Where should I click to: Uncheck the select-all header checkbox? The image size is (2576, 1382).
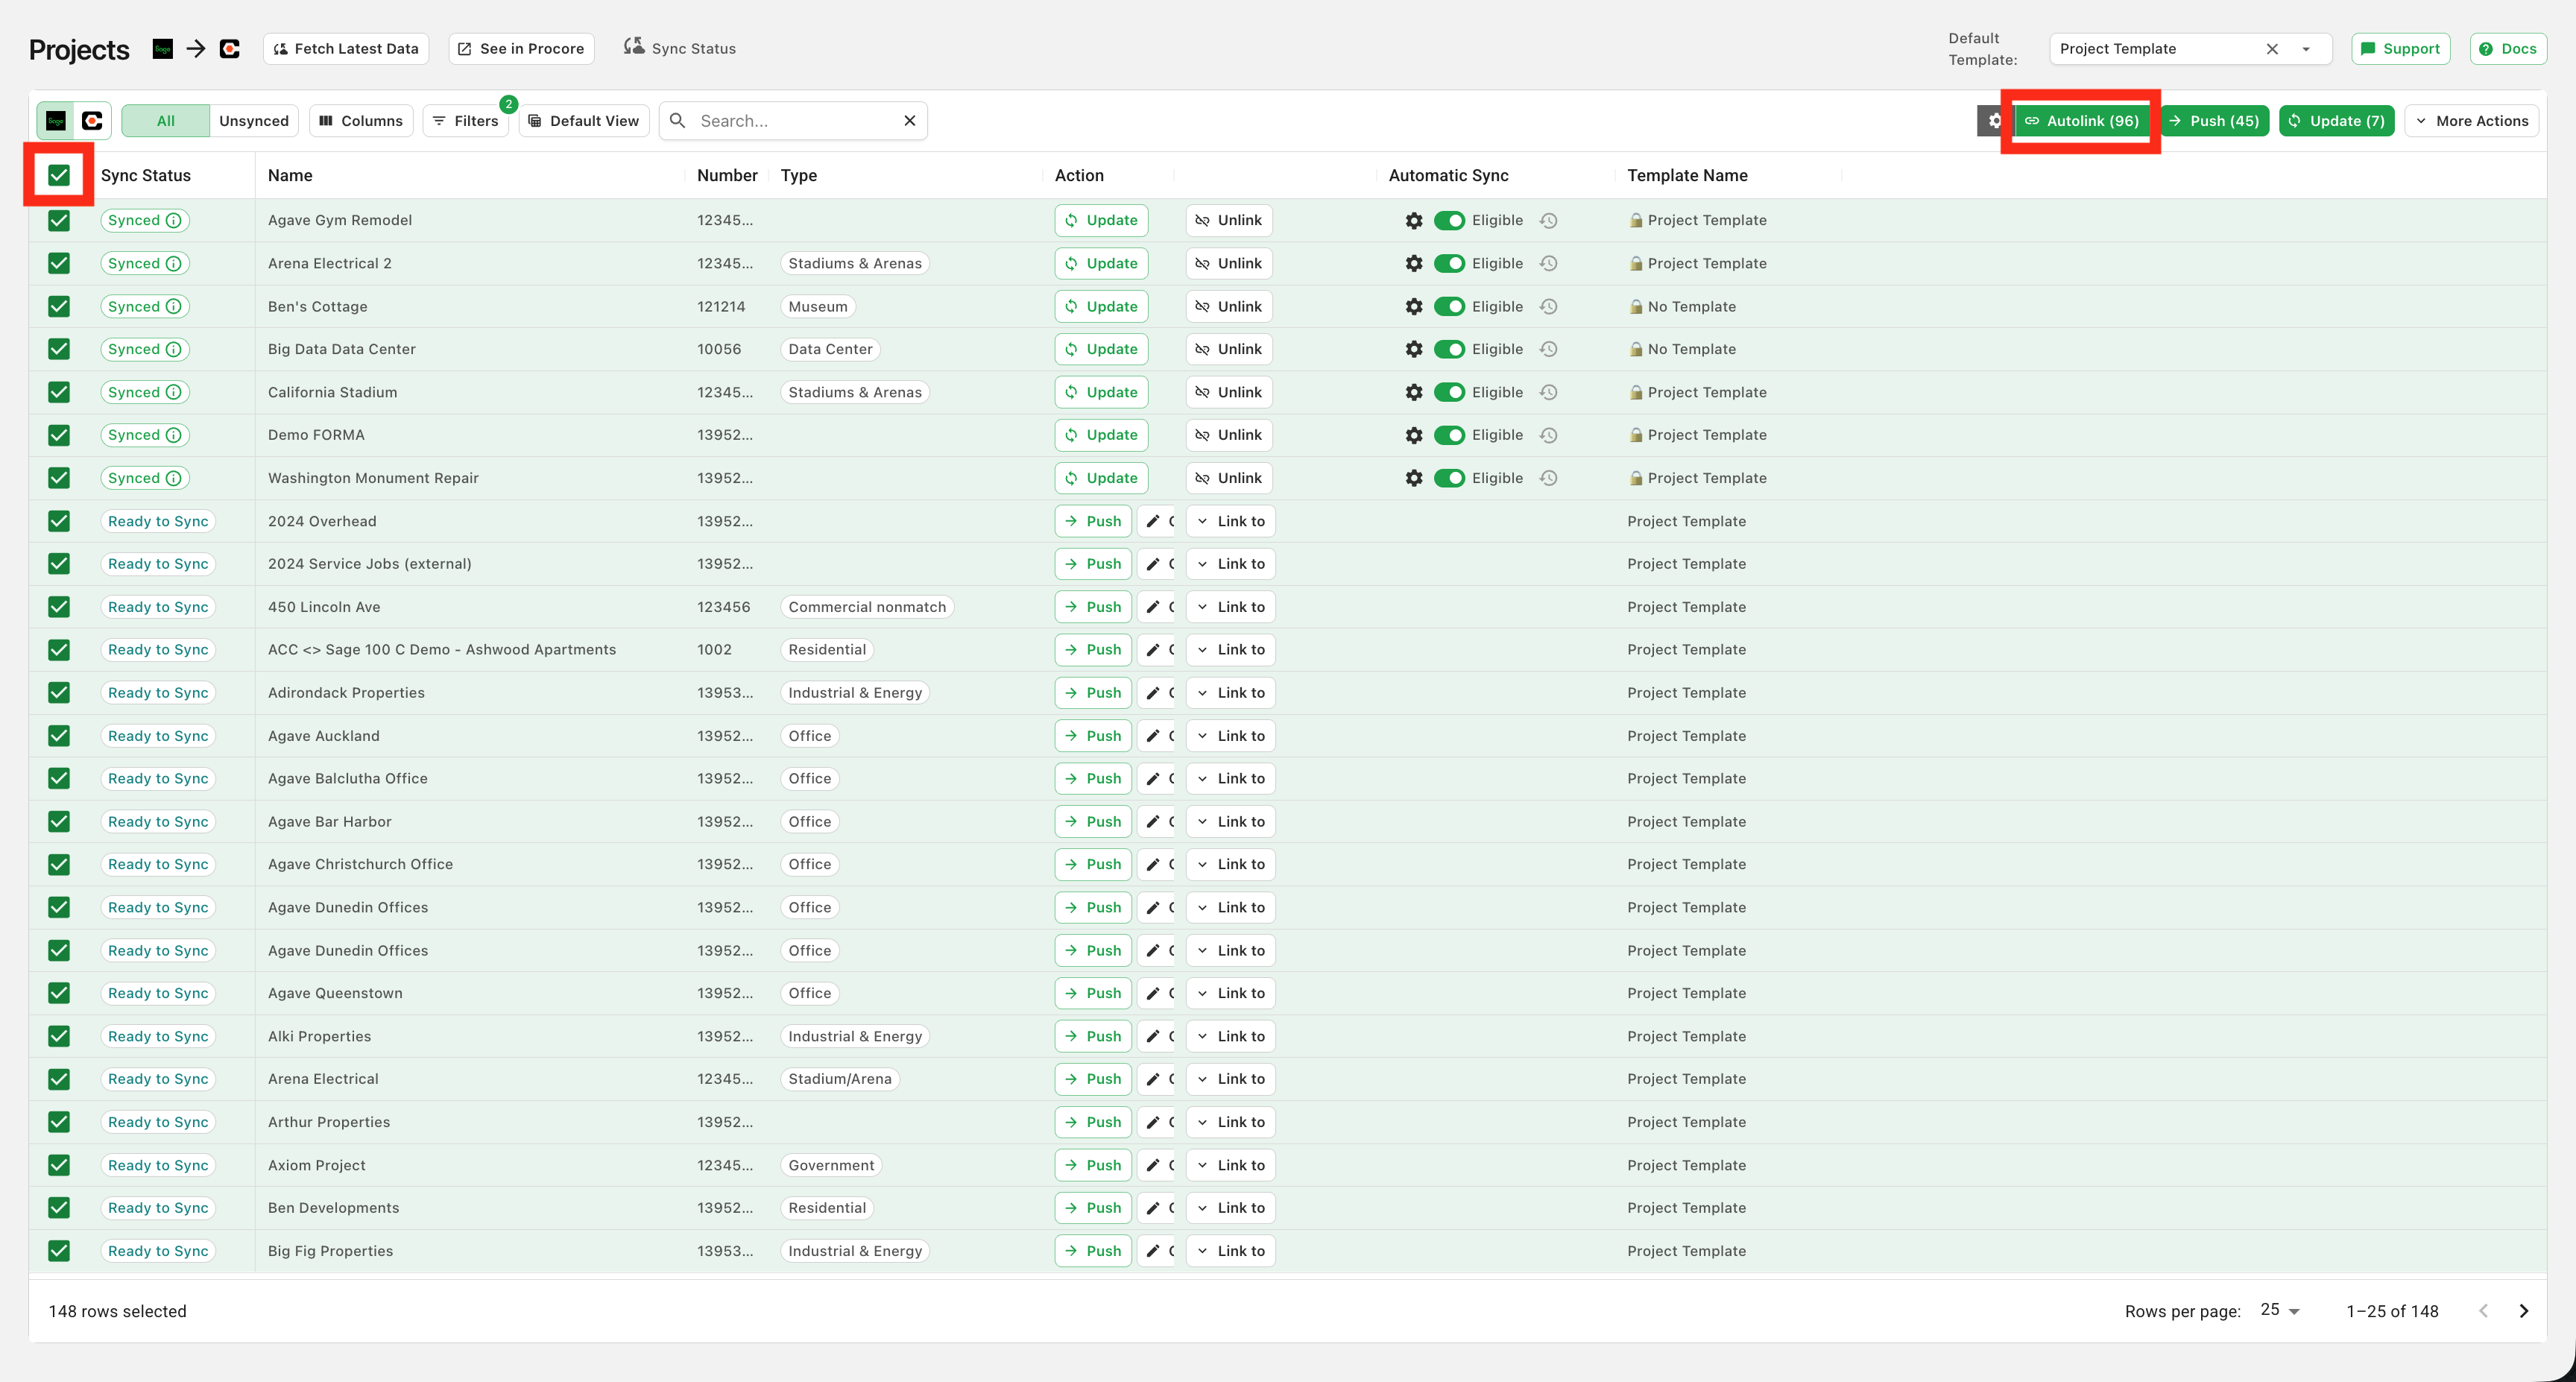[x=59, y=176]
